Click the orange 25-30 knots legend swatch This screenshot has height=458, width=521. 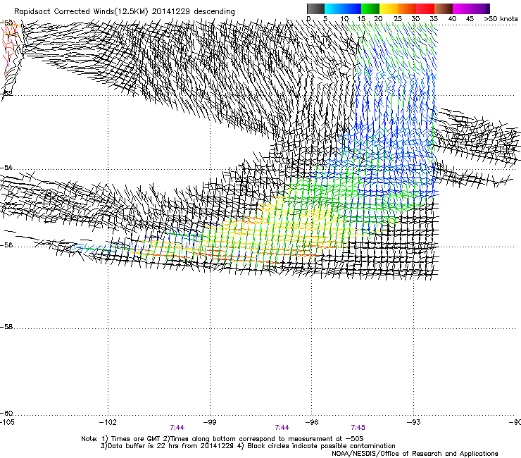(407, 8)
